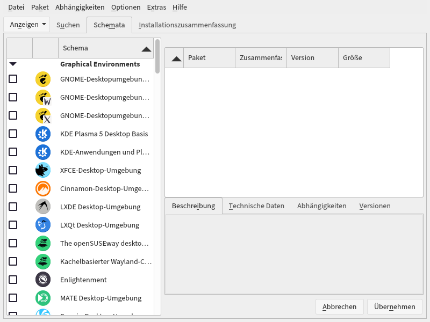This screenshot has width=430, height=322.
Task: Click the MATE desktop spiral icon
Action: 42,298
